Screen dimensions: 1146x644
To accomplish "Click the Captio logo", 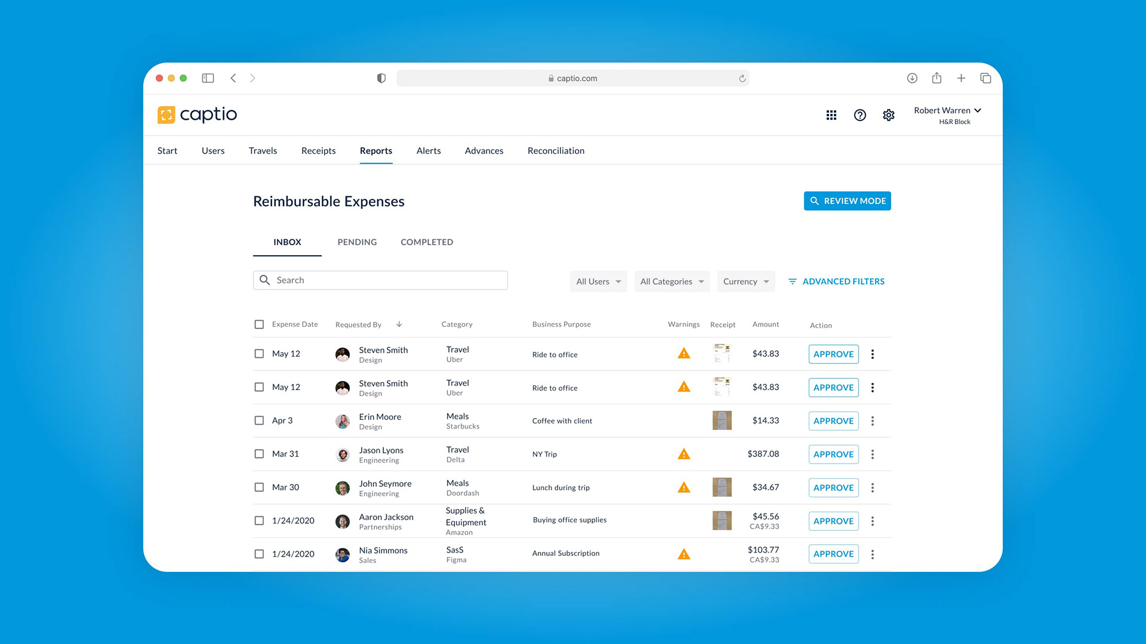I will (x=197, y=114).
